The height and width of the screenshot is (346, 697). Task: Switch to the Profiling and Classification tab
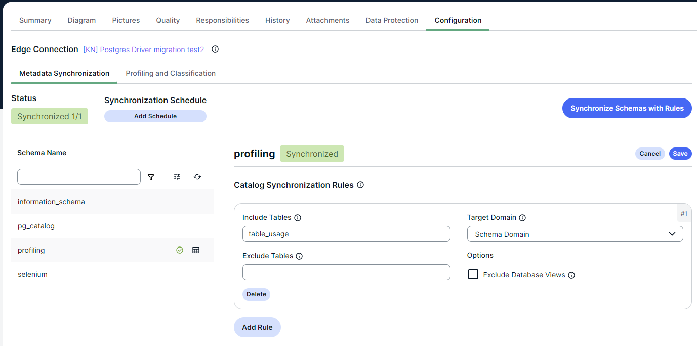coord(171,73)
